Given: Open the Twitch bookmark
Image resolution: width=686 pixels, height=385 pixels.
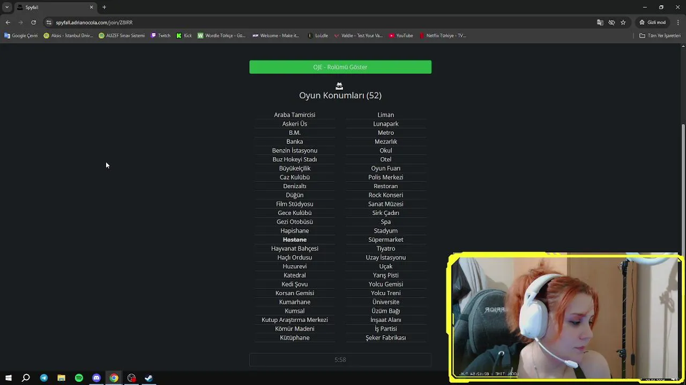Looking at the screenshot, I should 160,36.
